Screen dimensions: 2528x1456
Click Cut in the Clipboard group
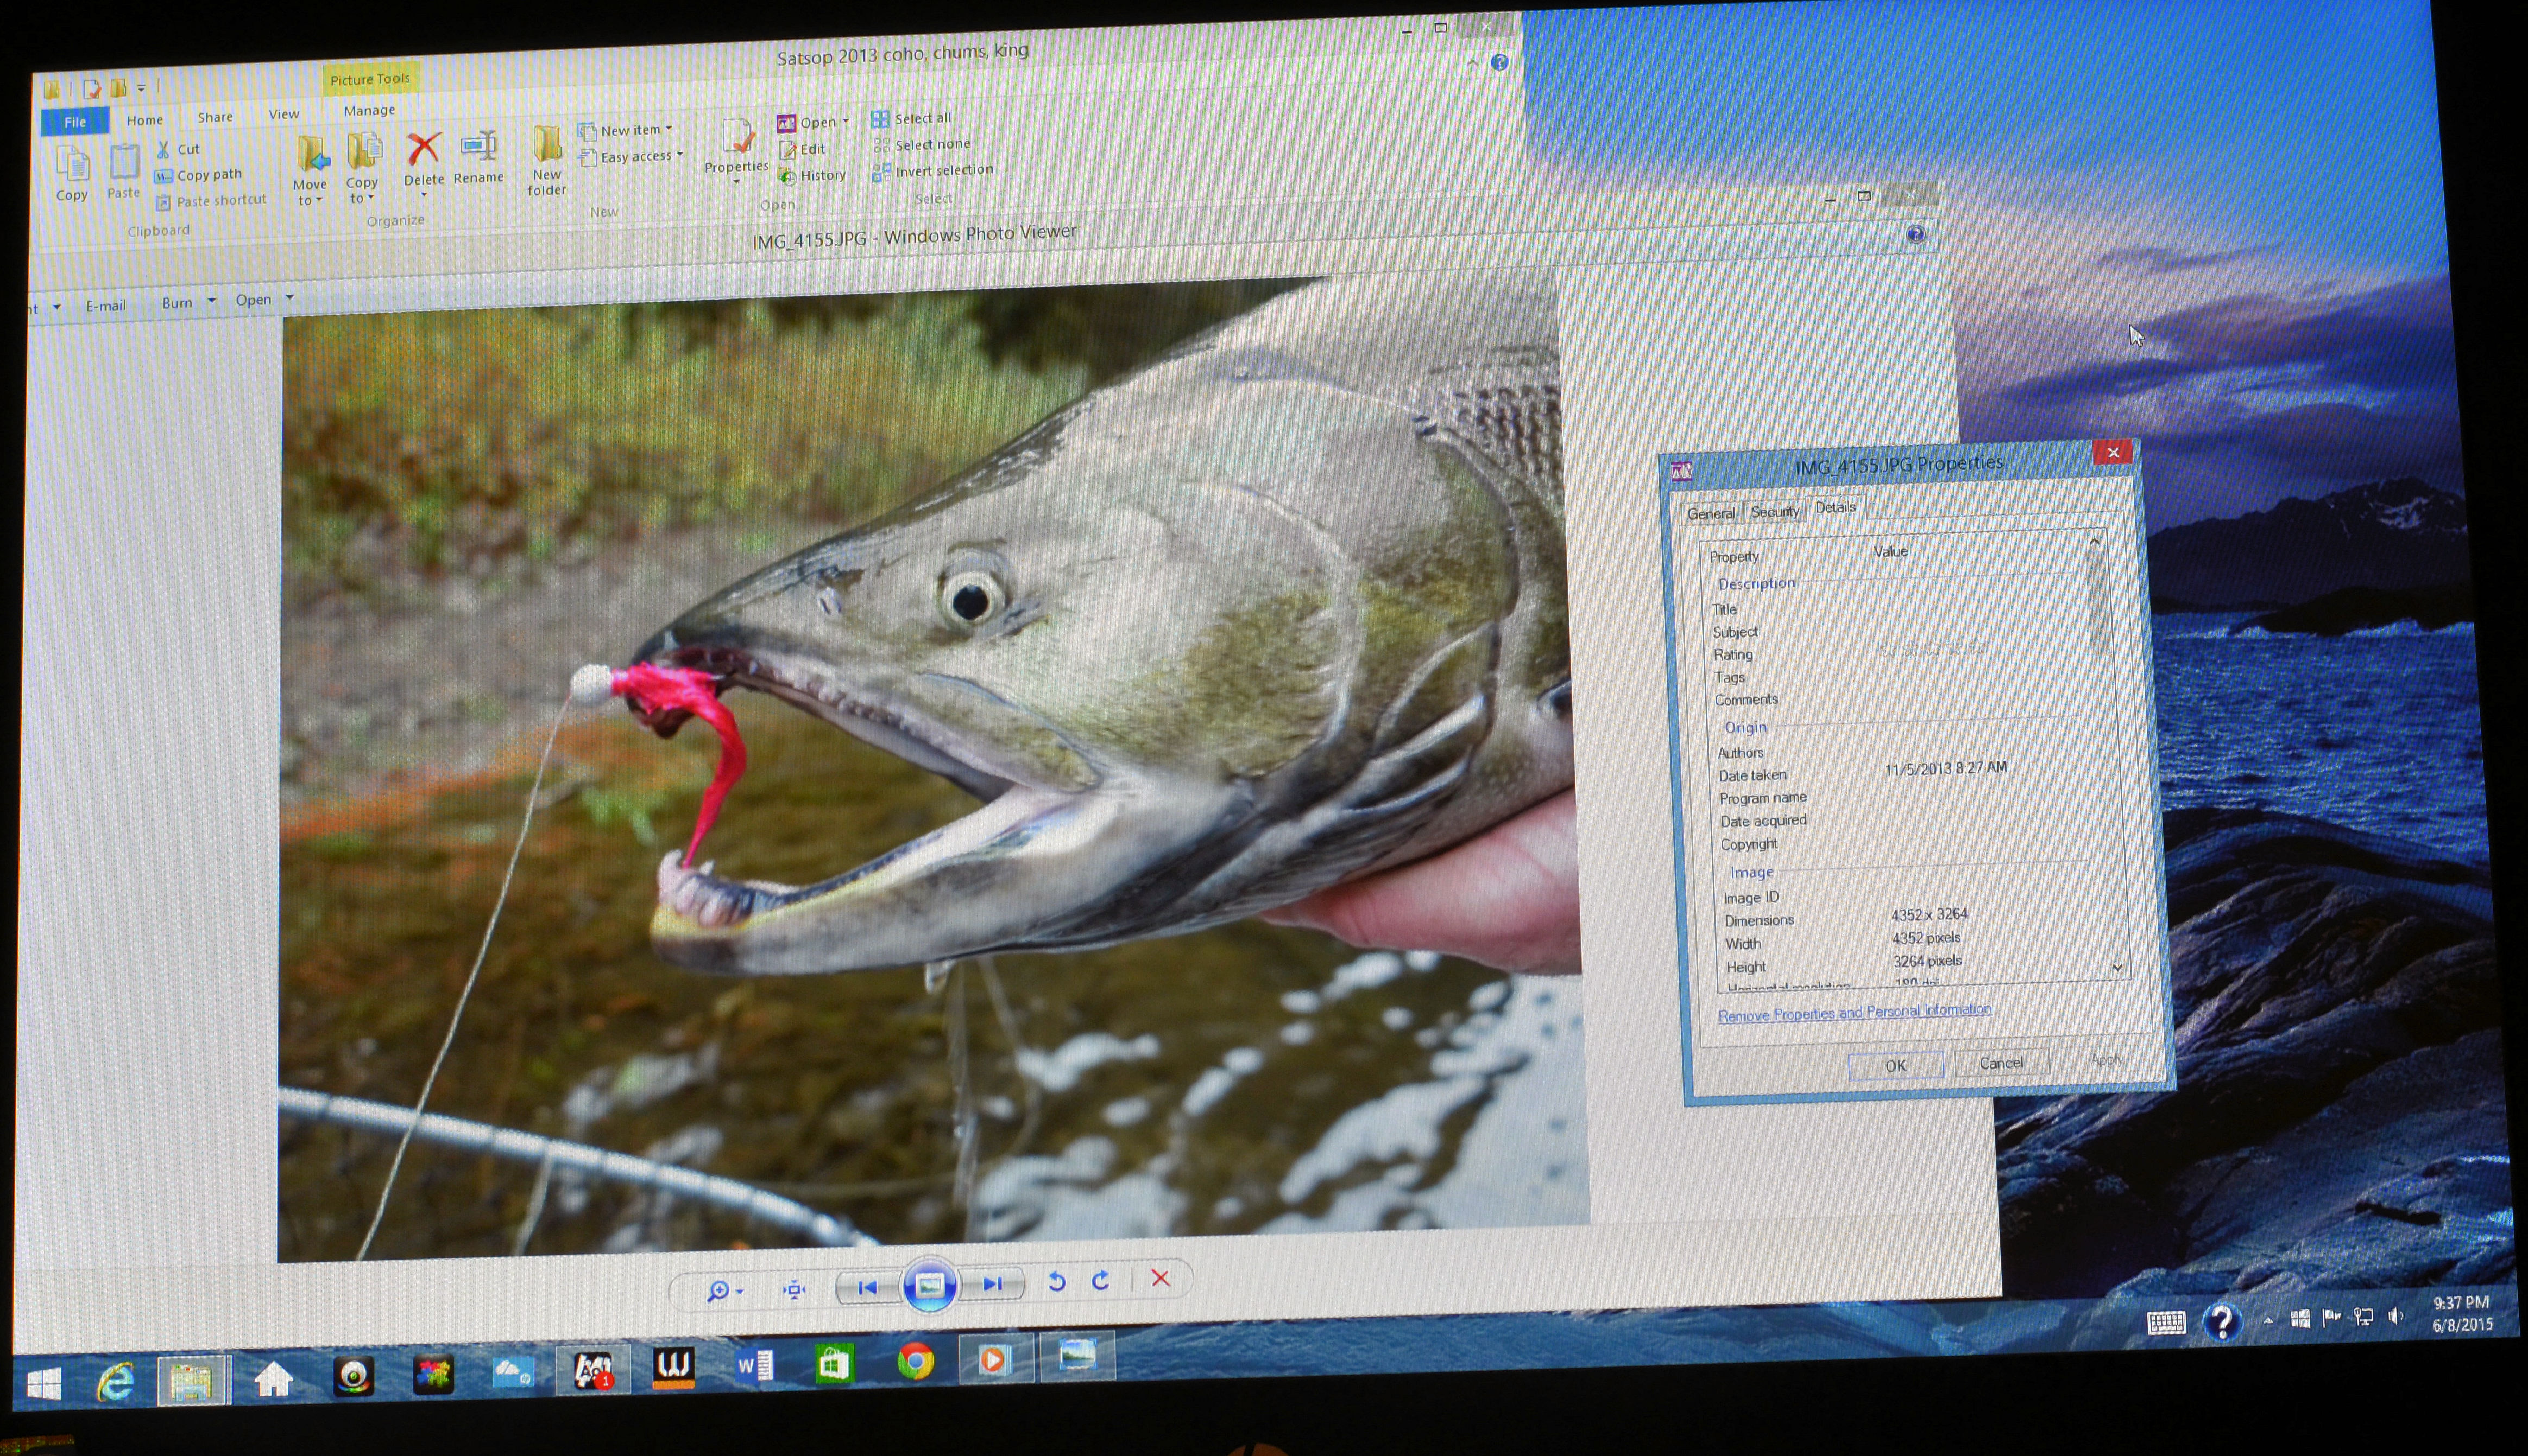click(x=178, y=149)
